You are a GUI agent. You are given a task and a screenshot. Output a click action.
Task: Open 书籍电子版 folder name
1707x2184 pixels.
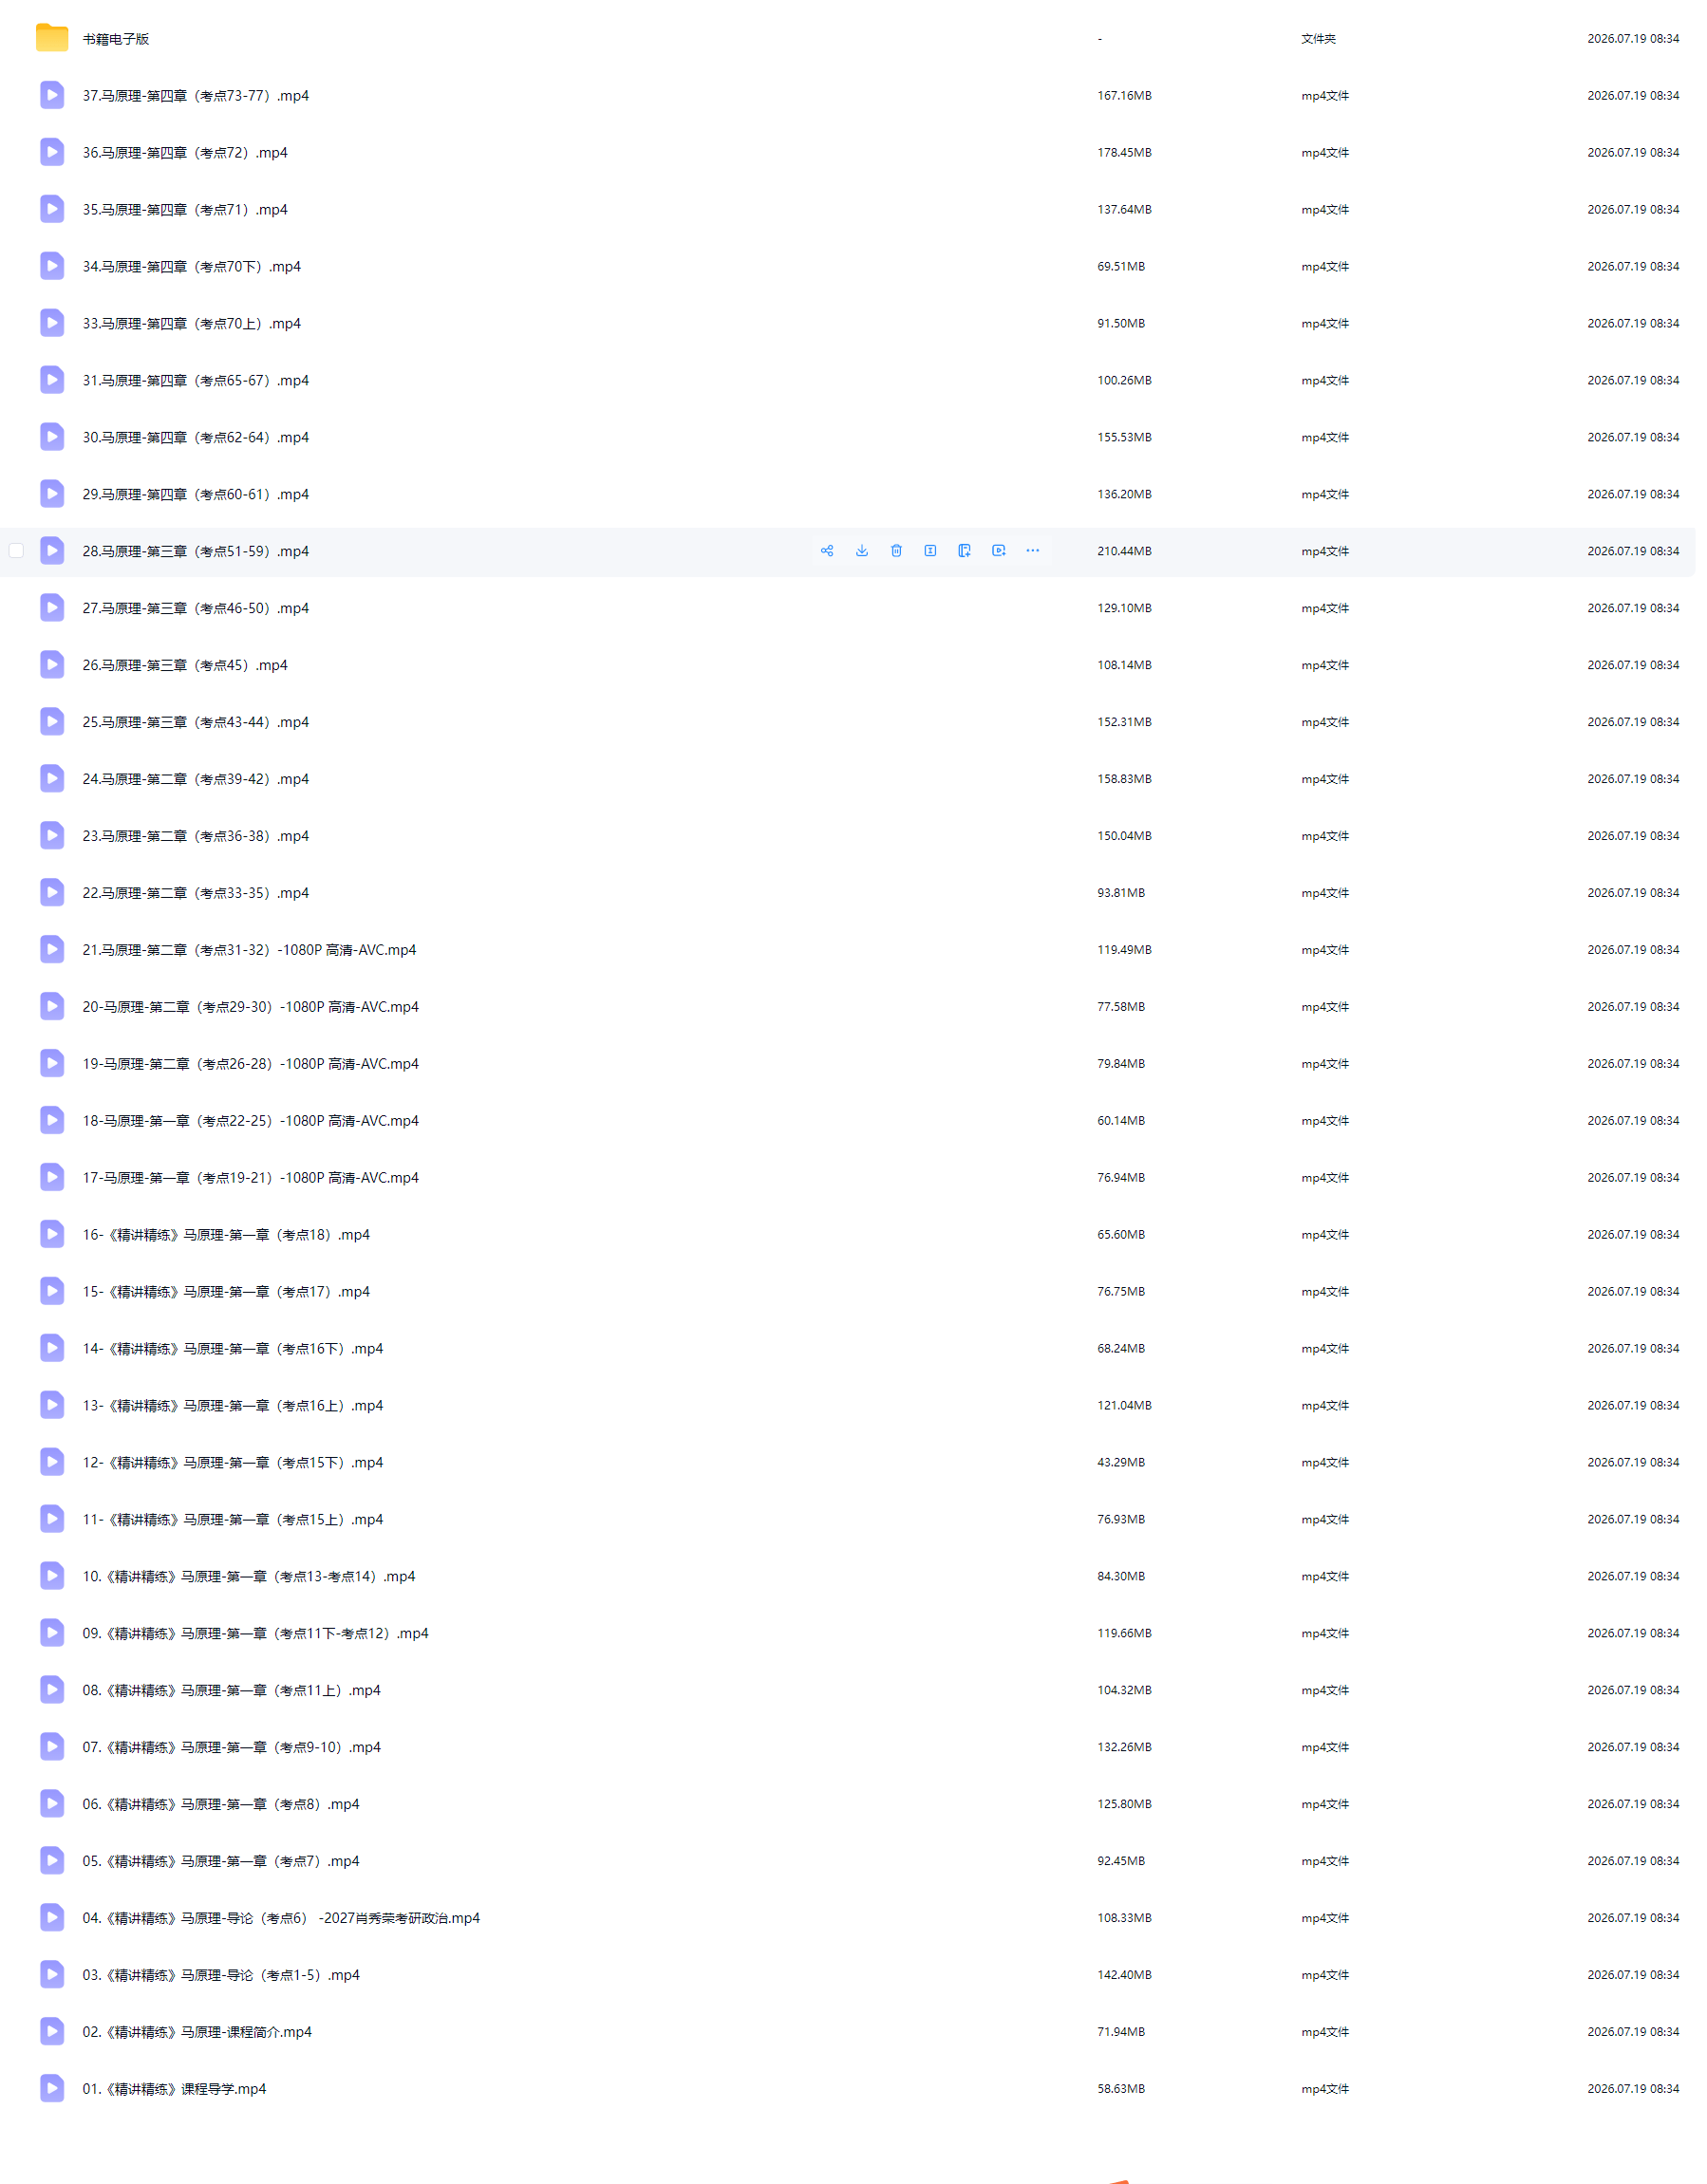pos(116,39)
